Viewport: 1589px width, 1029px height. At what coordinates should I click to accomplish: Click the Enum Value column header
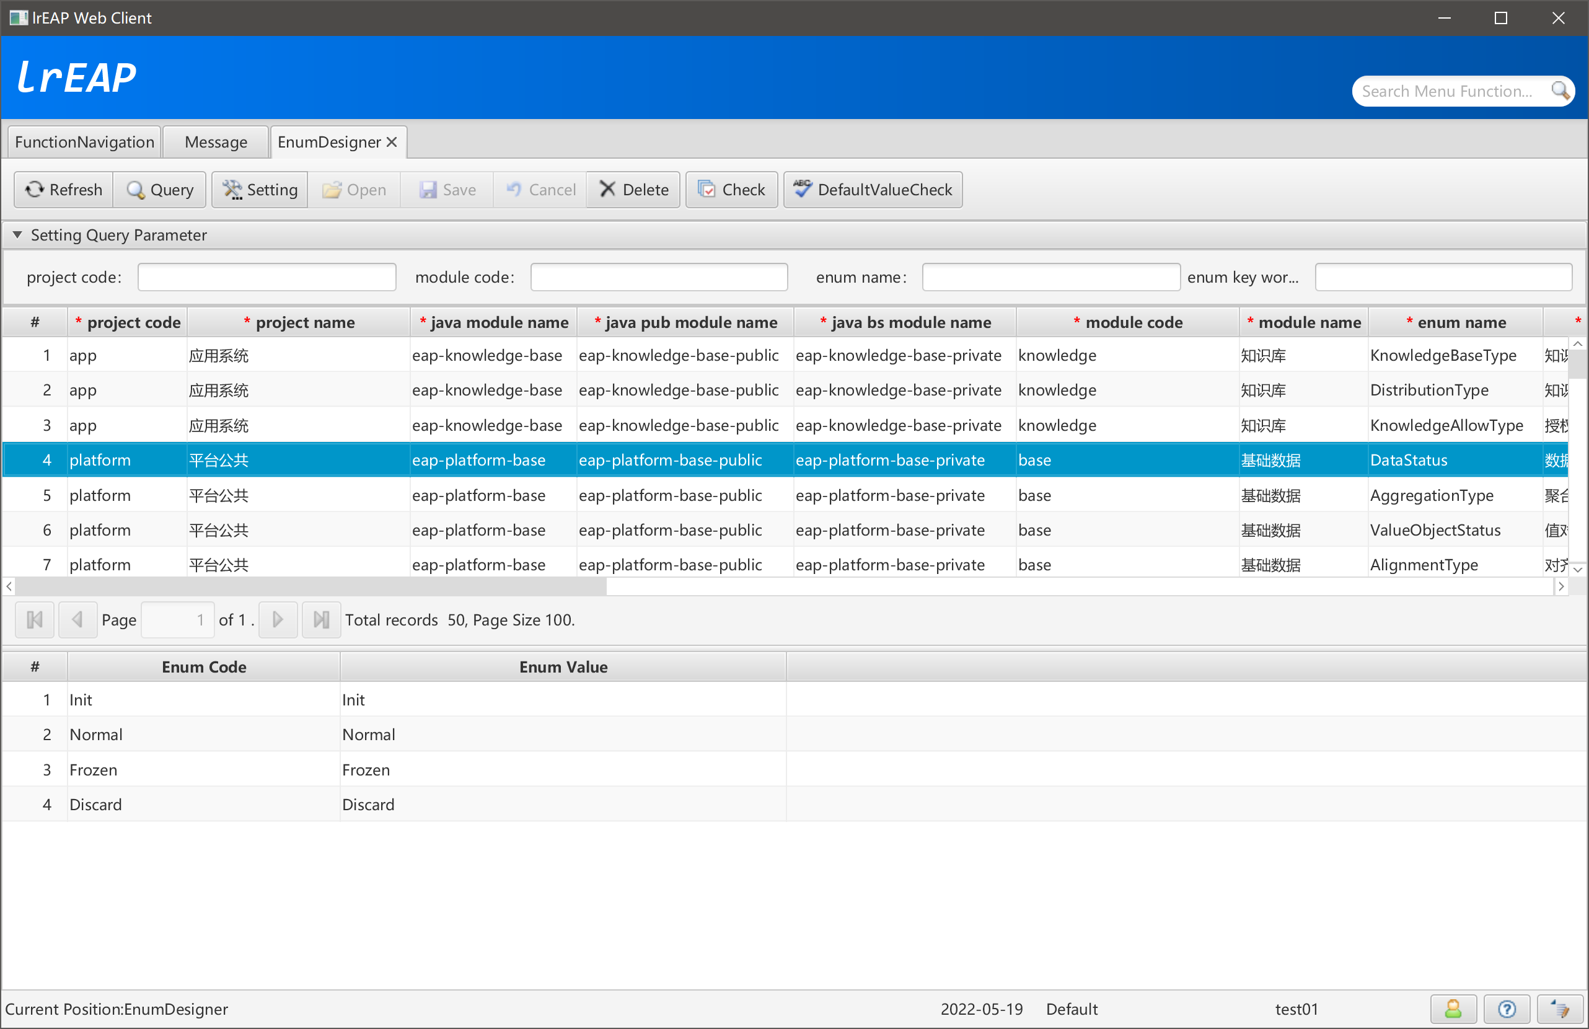tap(563, 666)
